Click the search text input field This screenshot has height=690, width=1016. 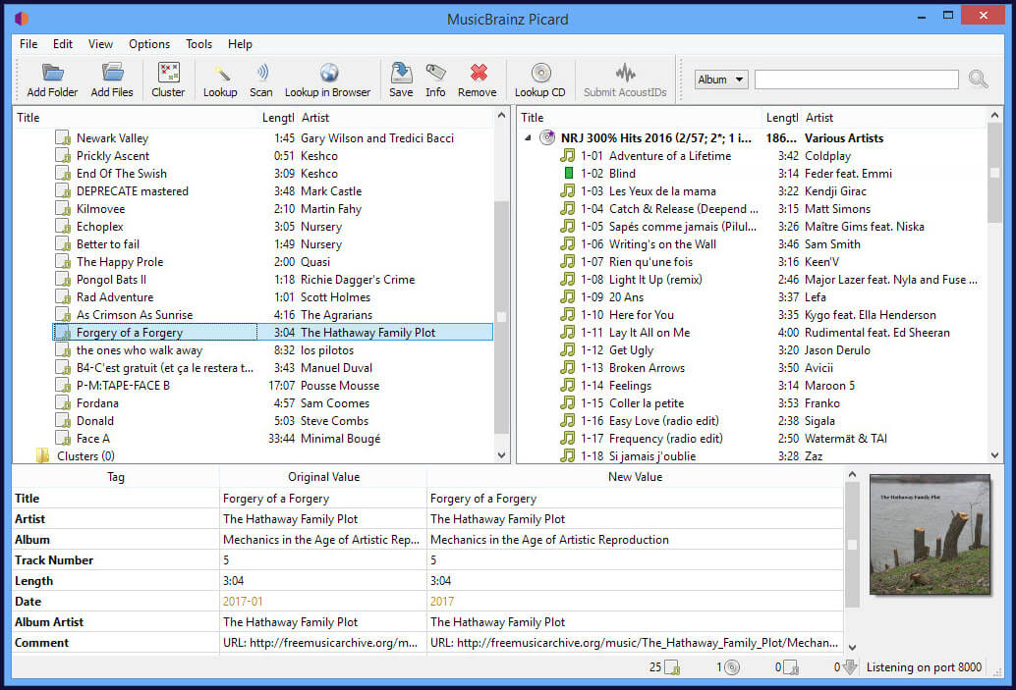pyautogui.click(x=857, y=80)
